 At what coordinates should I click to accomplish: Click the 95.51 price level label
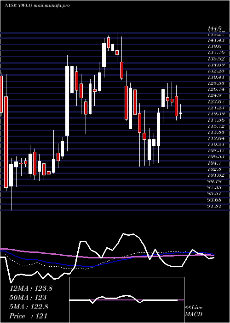(215, 193)
